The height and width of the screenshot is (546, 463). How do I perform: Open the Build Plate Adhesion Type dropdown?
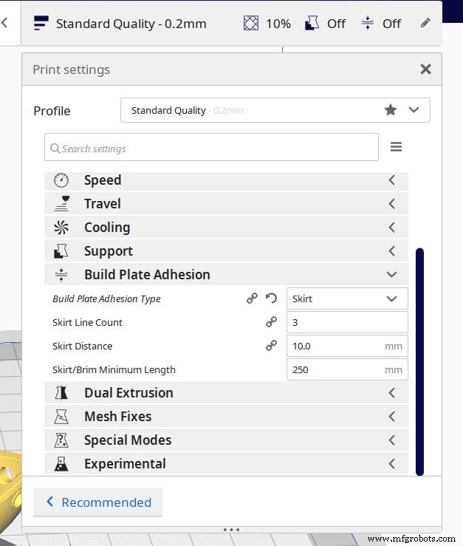click(x=346, y=298)
